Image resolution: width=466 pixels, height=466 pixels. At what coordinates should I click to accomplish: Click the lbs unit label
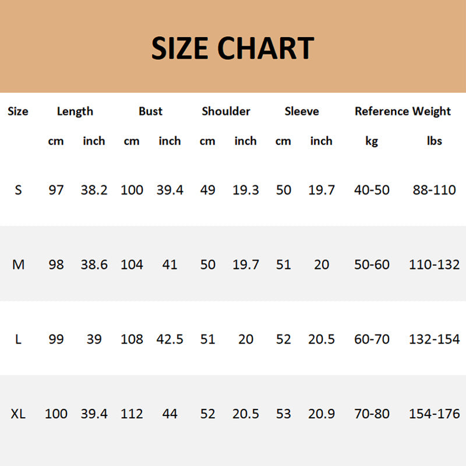pos(434,141)
